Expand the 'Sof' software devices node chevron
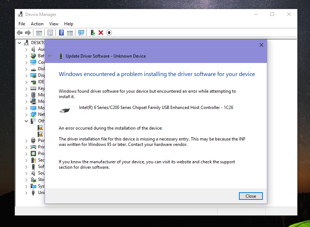This screenshot has width=310, height=227. pos(26,167)
